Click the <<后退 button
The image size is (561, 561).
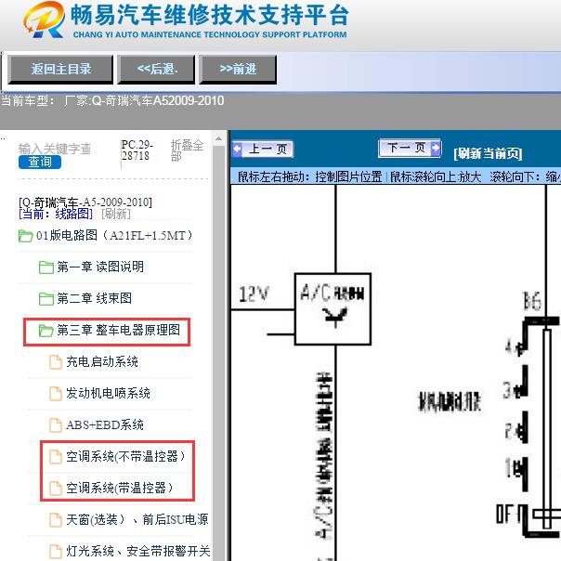(156, 69)
